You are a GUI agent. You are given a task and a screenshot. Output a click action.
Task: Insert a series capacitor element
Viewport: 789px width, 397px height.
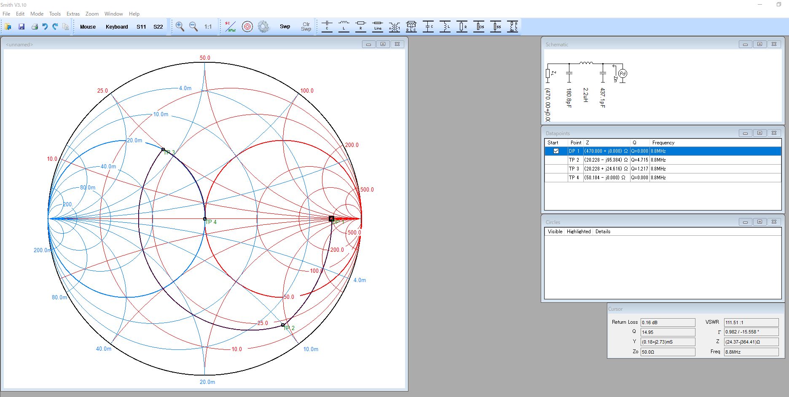point(327,26)
